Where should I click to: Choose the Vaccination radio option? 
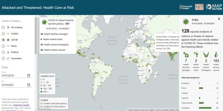click(3, 59)
